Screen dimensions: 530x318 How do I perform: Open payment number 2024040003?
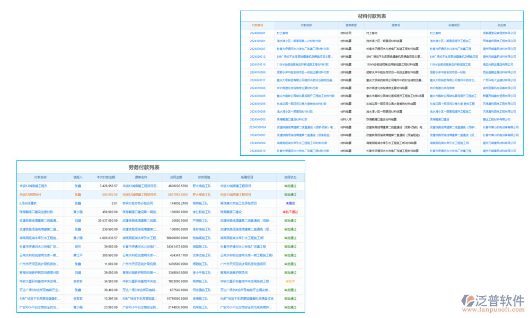tap(258, 119)
